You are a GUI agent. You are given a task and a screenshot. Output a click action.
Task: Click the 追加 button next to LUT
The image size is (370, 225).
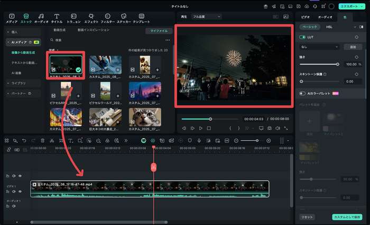pyautogui.click(x=353, y=47)
